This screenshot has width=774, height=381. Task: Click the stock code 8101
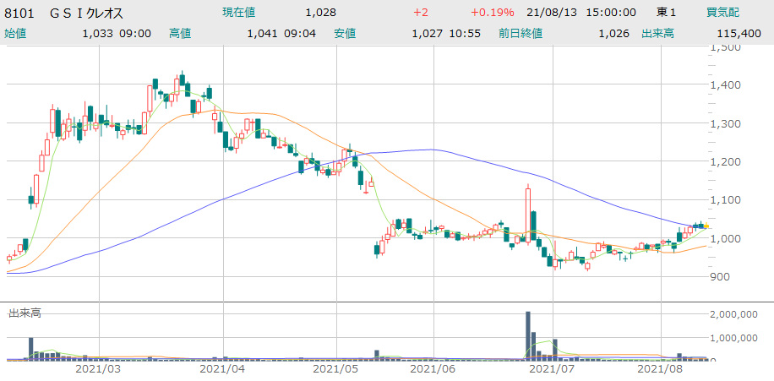coord(19,13)
